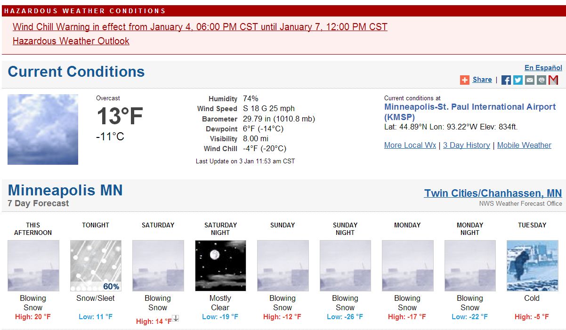Click the orange plus Share icon
Viewport: 566px width, 330px height.
[465, 80]
